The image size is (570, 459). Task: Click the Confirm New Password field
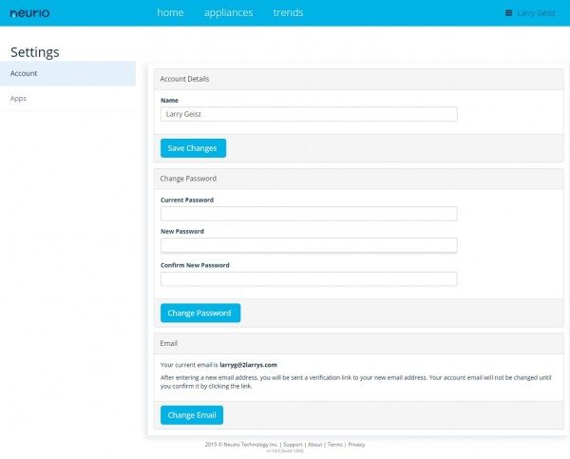point(309,279)
